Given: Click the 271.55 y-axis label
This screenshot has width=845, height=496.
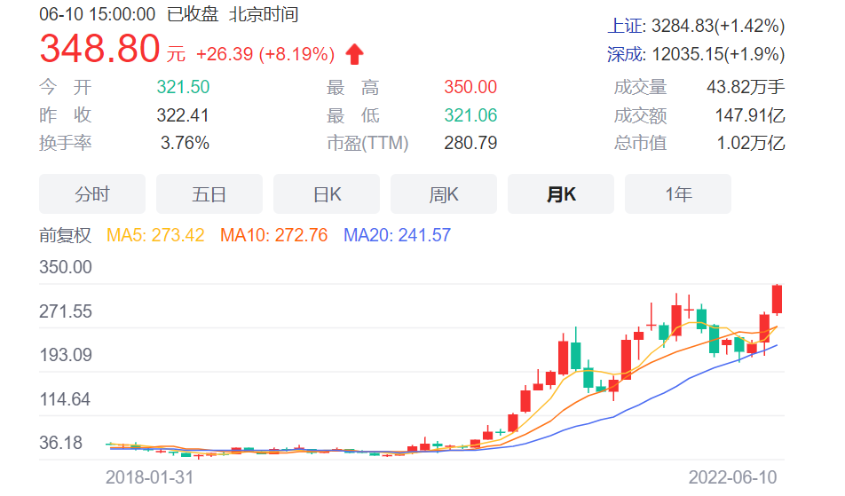Looking at the screenshot, I should click(66, 311).
